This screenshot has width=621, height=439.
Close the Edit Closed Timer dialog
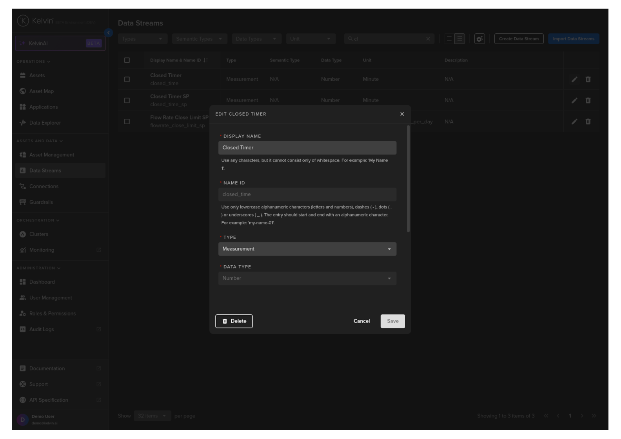(x=401, y=114)
